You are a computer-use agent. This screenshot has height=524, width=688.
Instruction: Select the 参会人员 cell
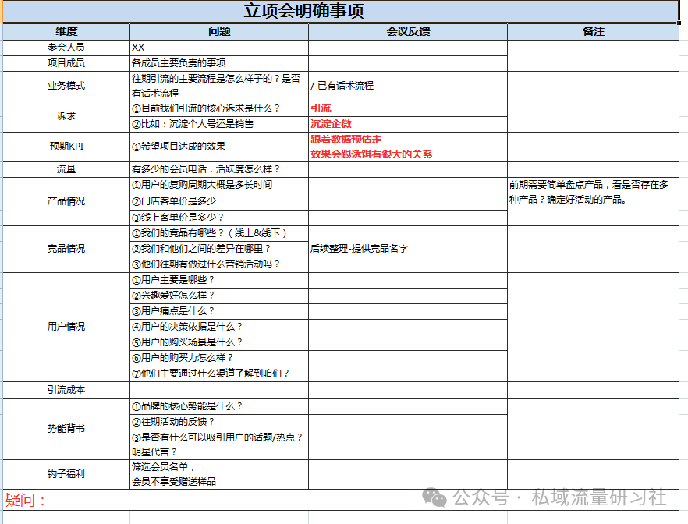click(66, 48)
